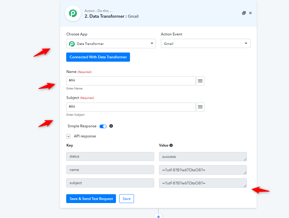The image size is (289, 218).
Task: Collapse the API response section
Action: pos(68,136)
